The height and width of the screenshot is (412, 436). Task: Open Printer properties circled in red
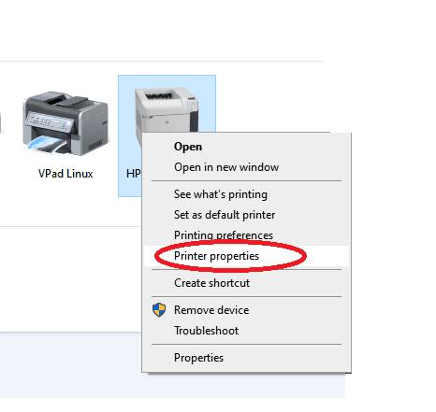pos(216,256)
